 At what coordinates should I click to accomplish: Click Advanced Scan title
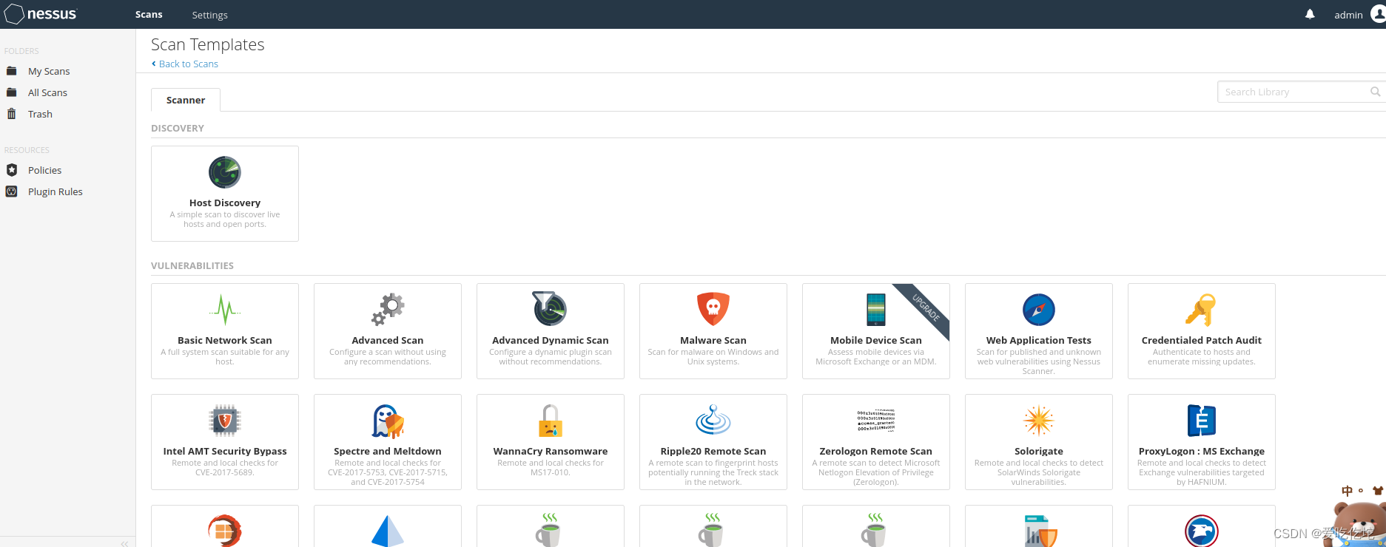[388, 340]
